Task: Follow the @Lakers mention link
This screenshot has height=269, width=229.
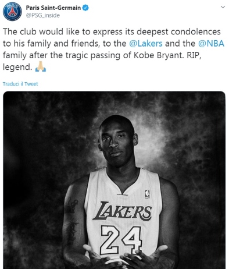Action: pos(146,44)
